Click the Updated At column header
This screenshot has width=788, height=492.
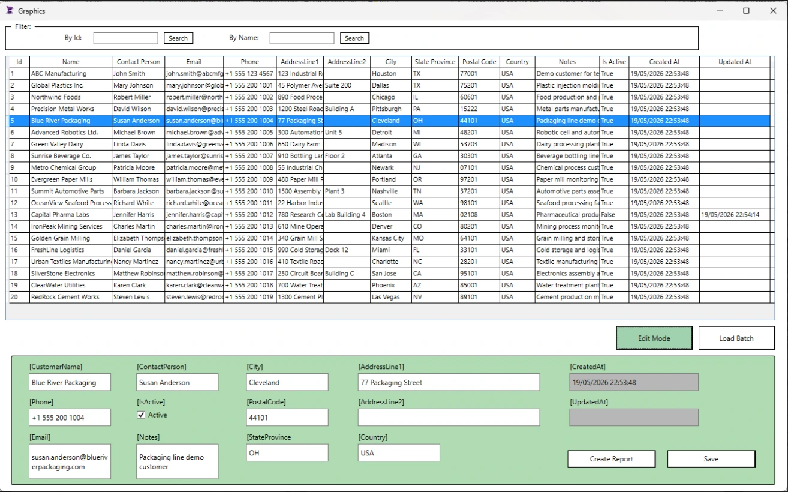tap(735, 62)
